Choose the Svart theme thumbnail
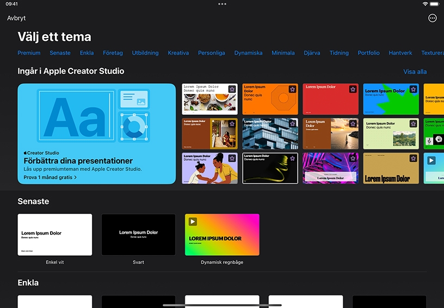Image resolution: width=444 pixels, height=308 pixels. [138, 235]
